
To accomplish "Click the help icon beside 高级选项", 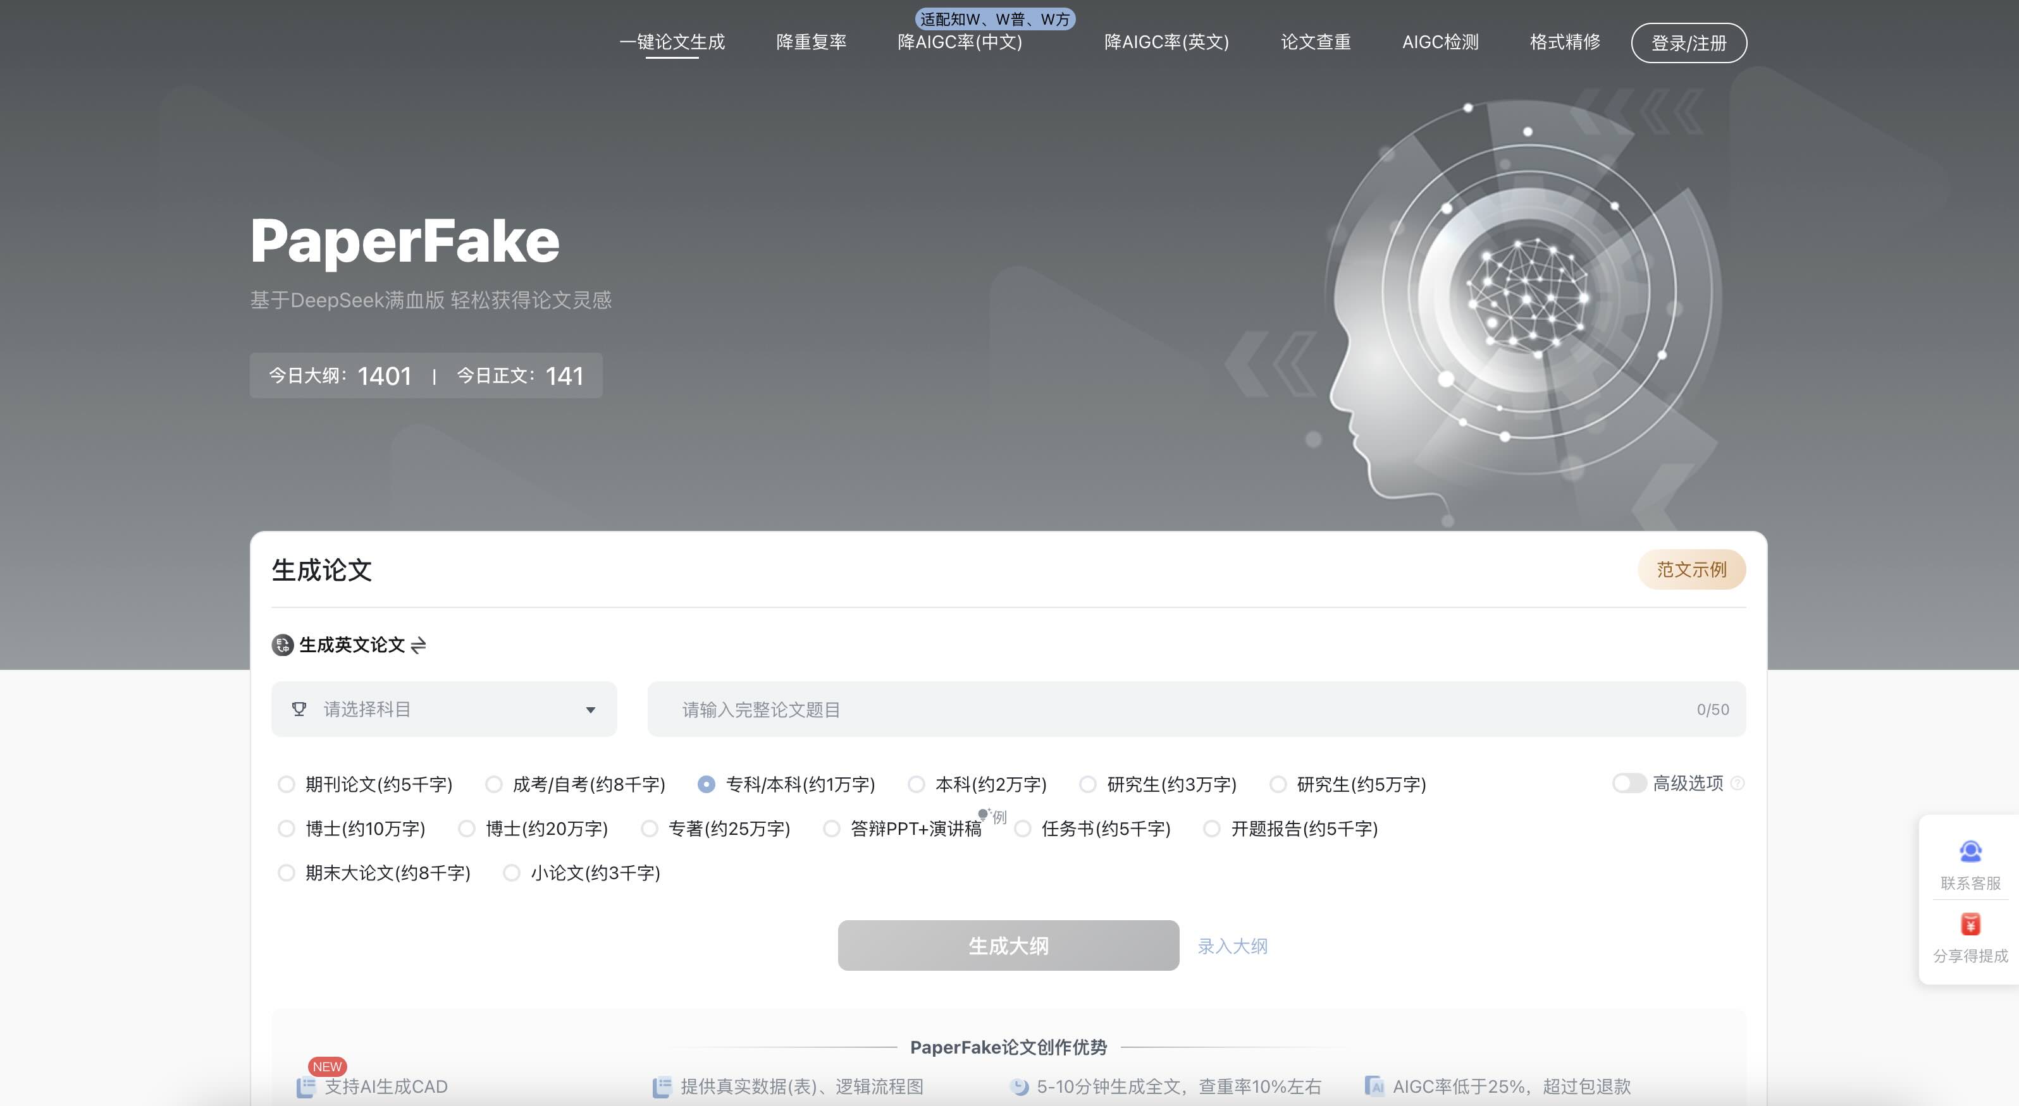I will click(1737, 783).
